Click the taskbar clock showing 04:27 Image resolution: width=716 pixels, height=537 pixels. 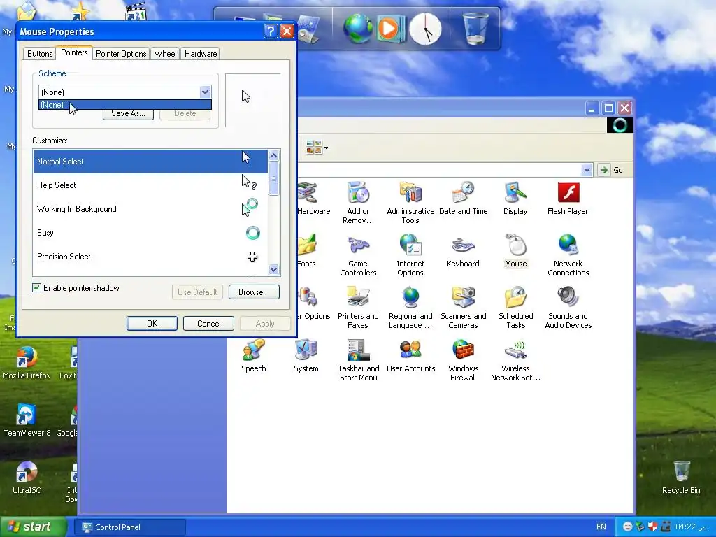tap(690, 527)
